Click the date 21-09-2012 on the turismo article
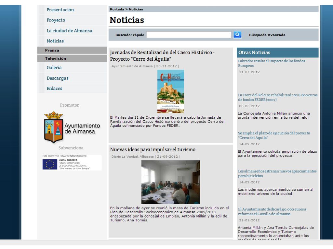The width and height of the screenshot is (333, 249). tap(167, 157)
